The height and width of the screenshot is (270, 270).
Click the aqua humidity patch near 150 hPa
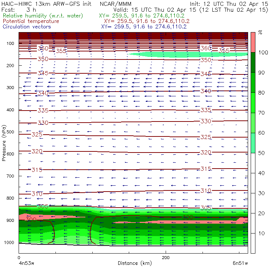click(x=188, y=55)
